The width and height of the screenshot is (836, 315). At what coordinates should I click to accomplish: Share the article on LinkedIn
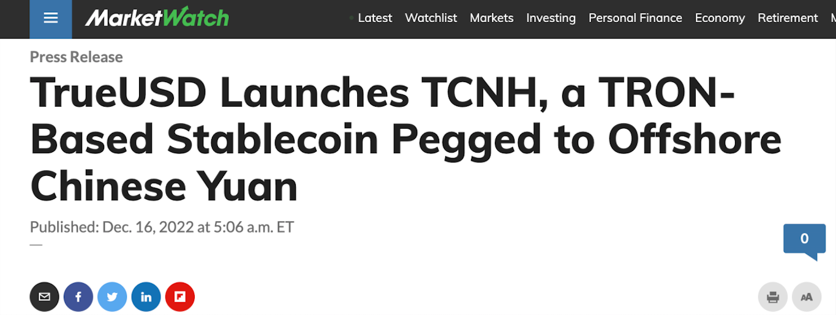pyautogui.click(x=146, y=297)
